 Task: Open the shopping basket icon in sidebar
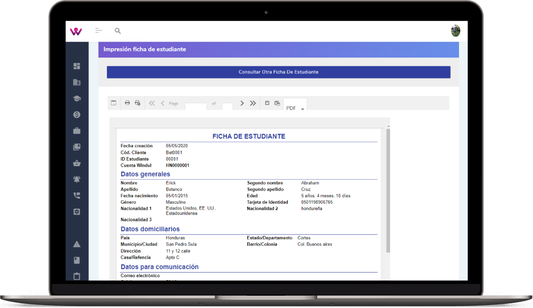77,163
